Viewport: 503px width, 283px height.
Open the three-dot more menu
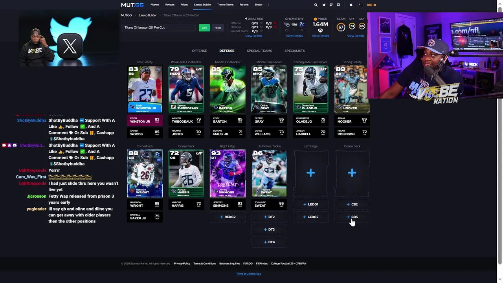pyautogui.click(x=269, y=5)
